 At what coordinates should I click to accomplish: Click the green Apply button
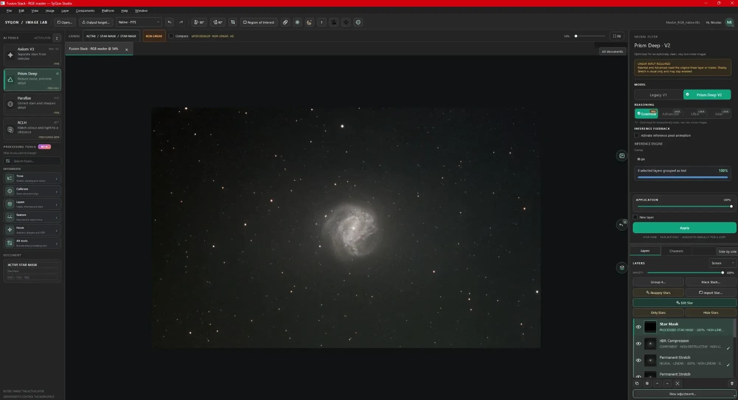pyautogui.click(x=684, y=228)
